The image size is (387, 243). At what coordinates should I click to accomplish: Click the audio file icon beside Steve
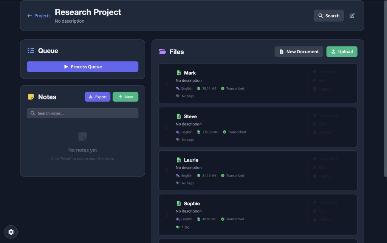[179, 116]
